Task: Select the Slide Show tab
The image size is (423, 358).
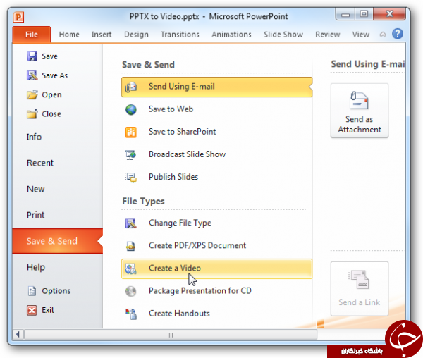Action: point(283,35)
